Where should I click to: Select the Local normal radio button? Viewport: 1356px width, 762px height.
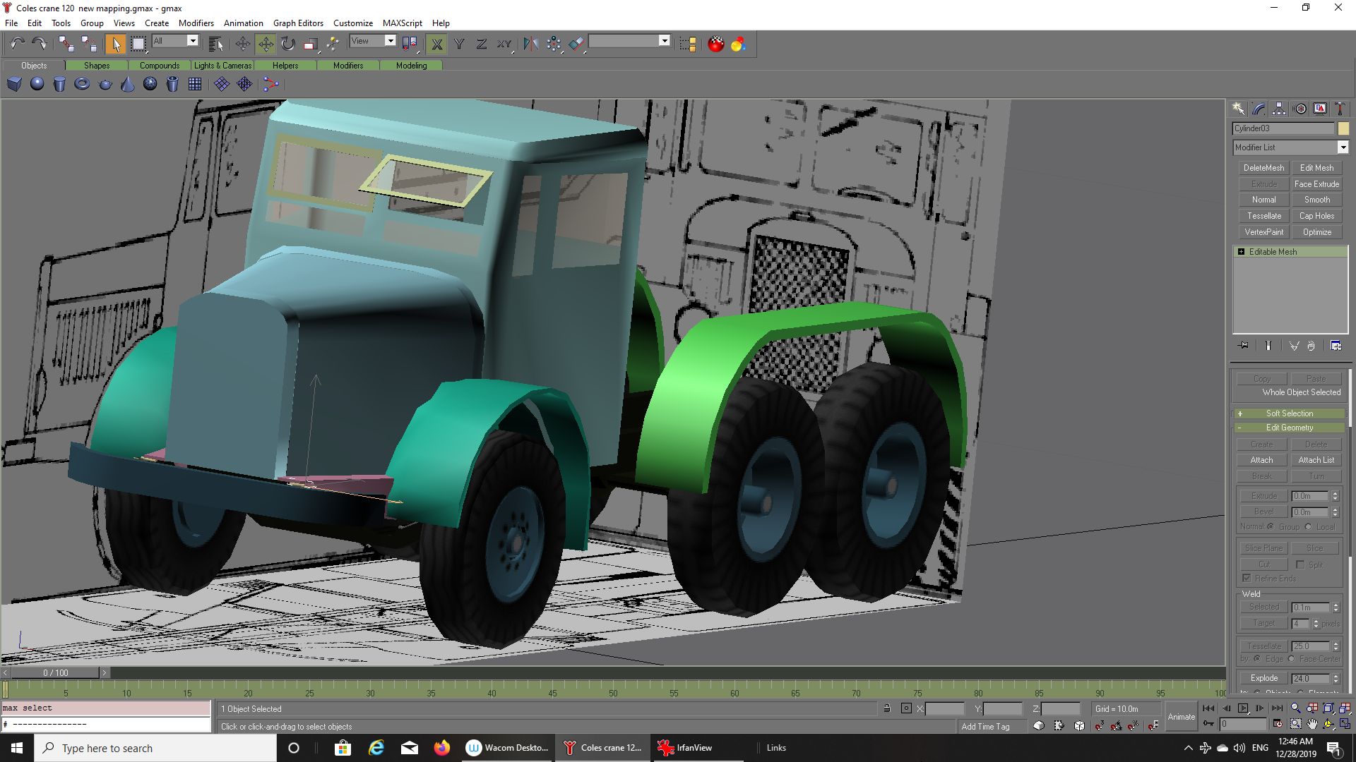click(1308, 527)
